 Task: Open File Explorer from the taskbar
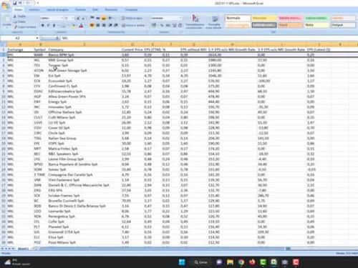point(230,262)
